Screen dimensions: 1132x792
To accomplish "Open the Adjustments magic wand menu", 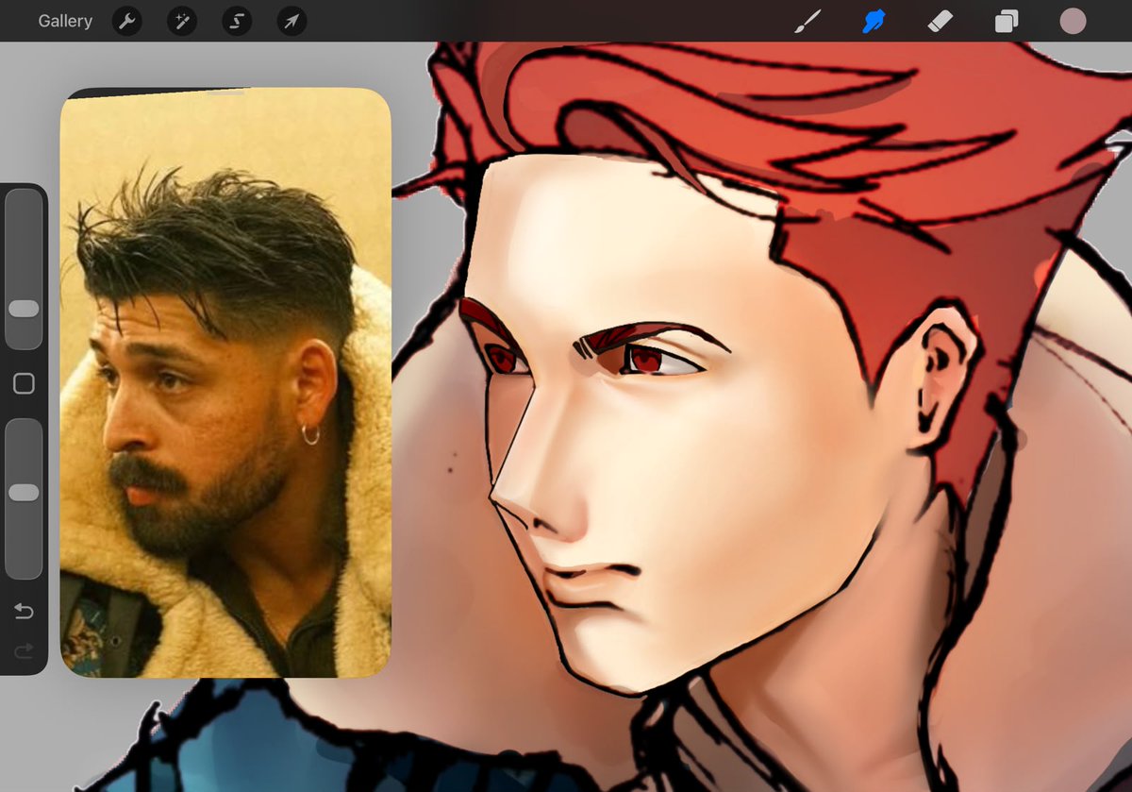I will 182,21.
